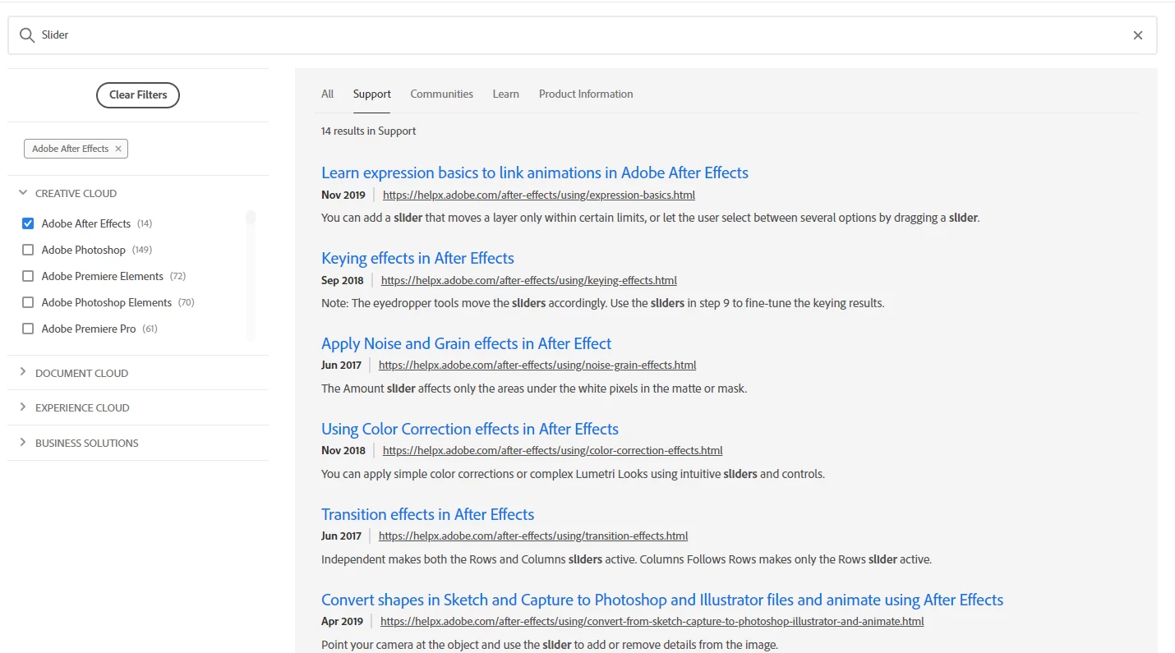This screenshot has width=1175, height=653.
Task: Click the magnifying glass search icon
Action: point(27,35)
